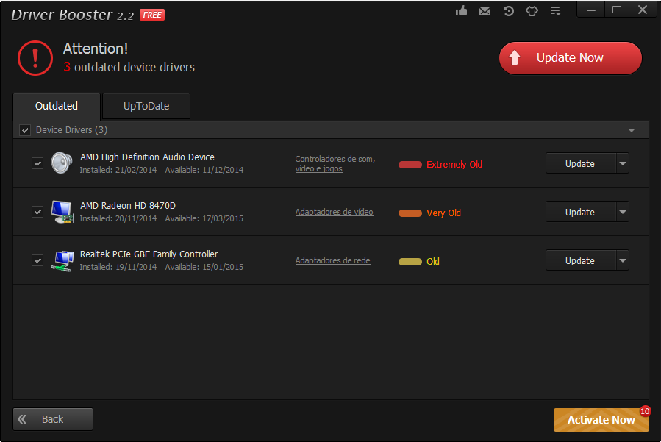
Task: Uncheck AMD Radeon HD 8470D checkbox
Action: click(37, 212)
